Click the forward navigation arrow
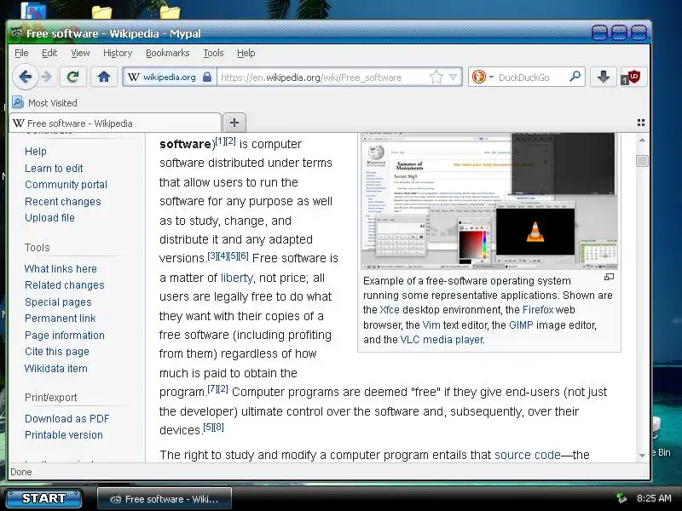The height and width of the screenshot is (511, 682). point(47,78)
